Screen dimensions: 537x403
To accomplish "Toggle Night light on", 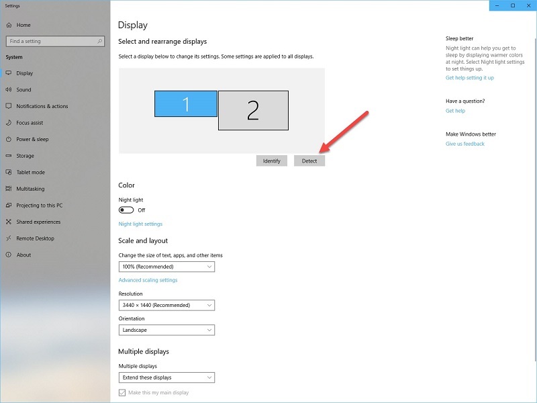I will coord(127,210).
